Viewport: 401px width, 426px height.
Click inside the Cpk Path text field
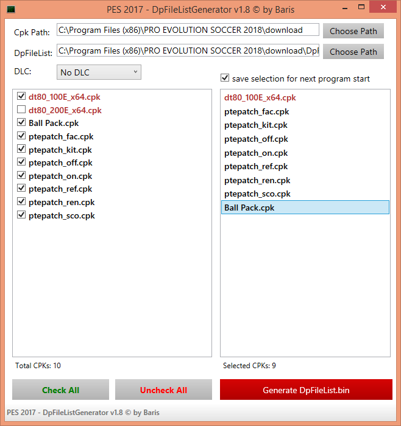tap(188, 30)
